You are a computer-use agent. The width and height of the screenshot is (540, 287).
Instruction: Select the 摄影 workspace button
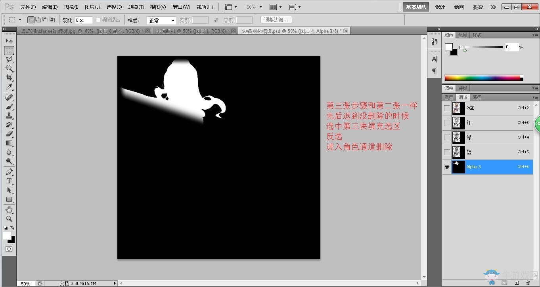[478, 7]
